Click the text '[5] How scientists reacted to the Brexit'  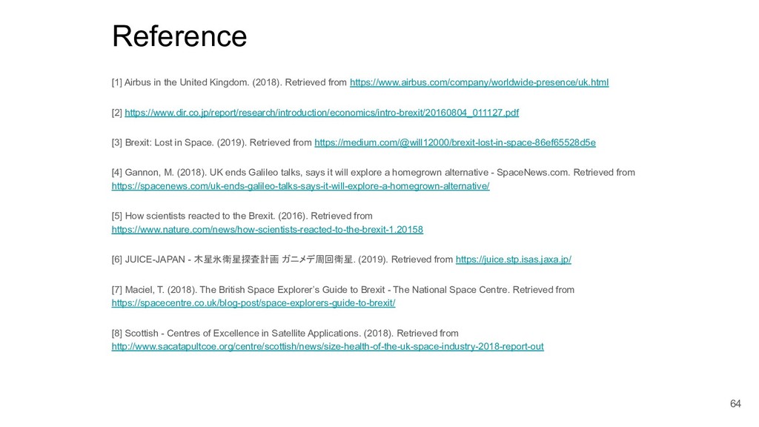[x=193, y=216]
